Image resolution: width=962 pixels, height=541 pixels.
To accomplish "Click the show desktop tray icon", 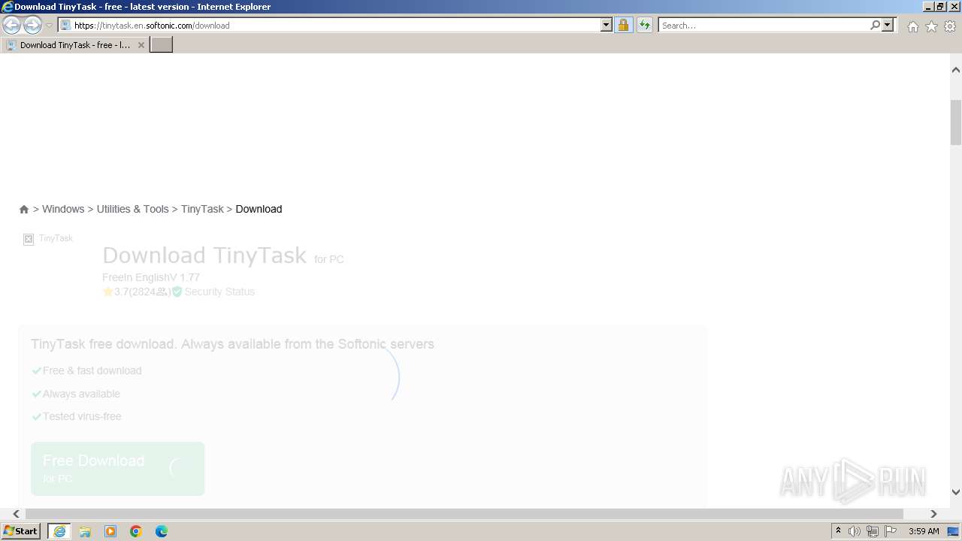I will pyautogui.click(x=954, y=531).
